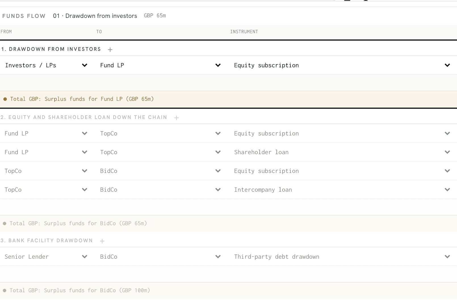This screenshot has width=457, height=303.
Task: Click the FROM column header
Action: 6,32
